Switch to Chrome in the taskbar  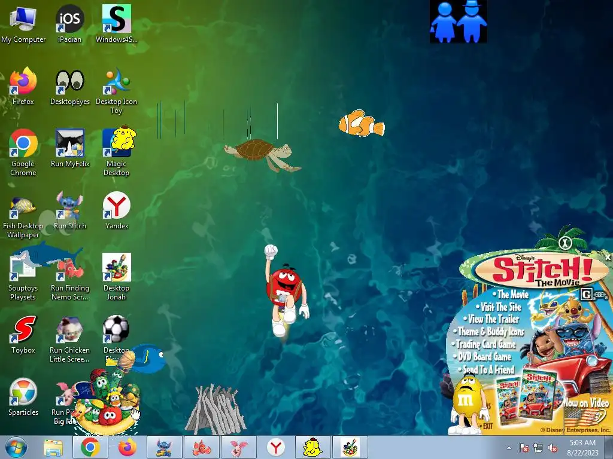pos(90,447)
